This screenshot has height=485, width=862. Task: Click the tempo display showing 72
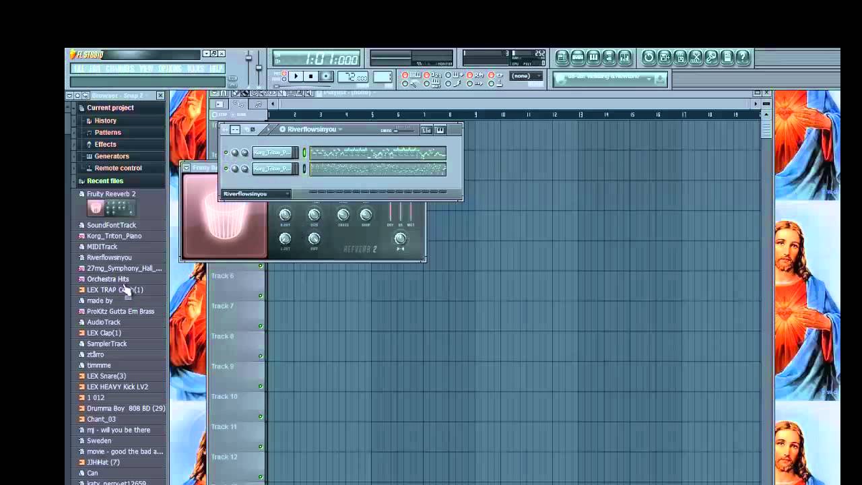pyautogui.click(x=353, y=77)
